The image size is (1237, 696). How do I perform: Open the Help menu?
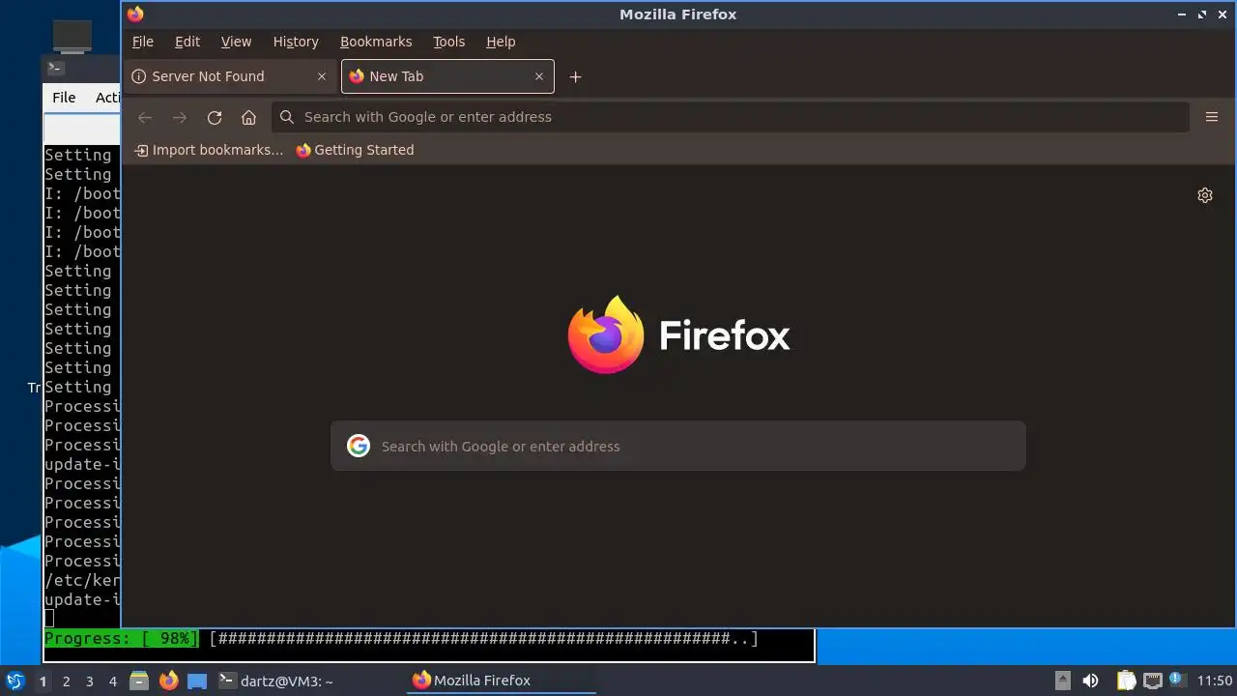[501, 42]
